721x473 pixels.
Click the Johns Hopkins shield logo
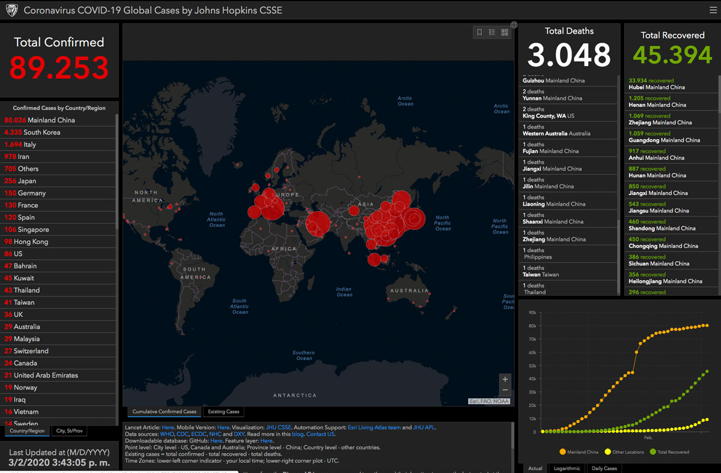click(x=11, y=10)
